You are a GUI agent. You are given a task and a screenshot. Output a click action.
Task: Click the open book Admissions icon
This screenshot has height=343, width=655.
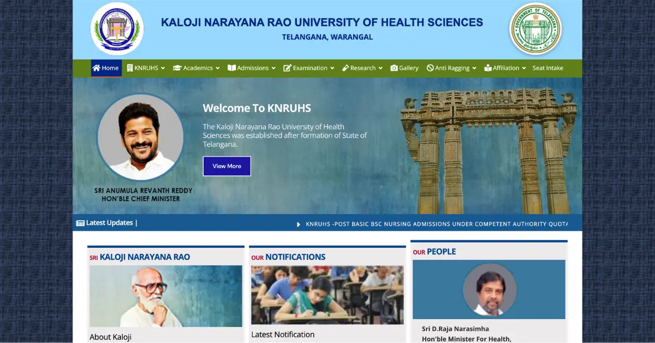tap(231, 68)
